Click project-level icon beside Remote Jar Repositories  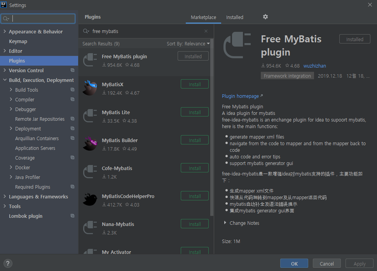[72, 119]
